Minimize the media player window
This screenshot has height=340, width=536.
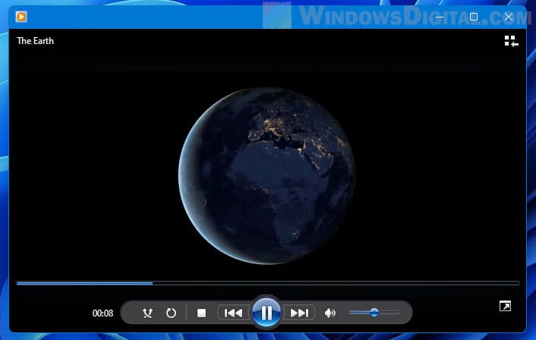[x=438, y=17]
